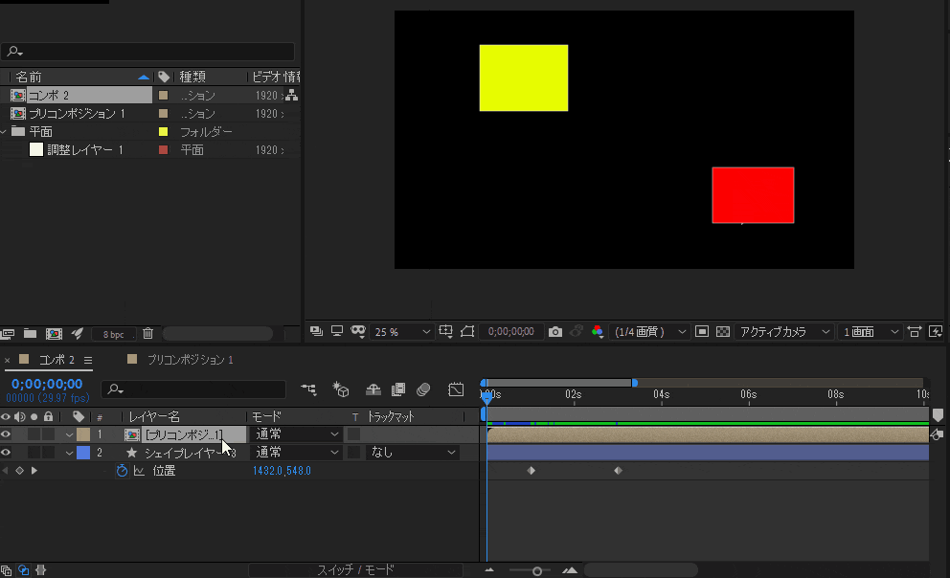Open layer 2 track matte なし dropdown

[412, 452]
